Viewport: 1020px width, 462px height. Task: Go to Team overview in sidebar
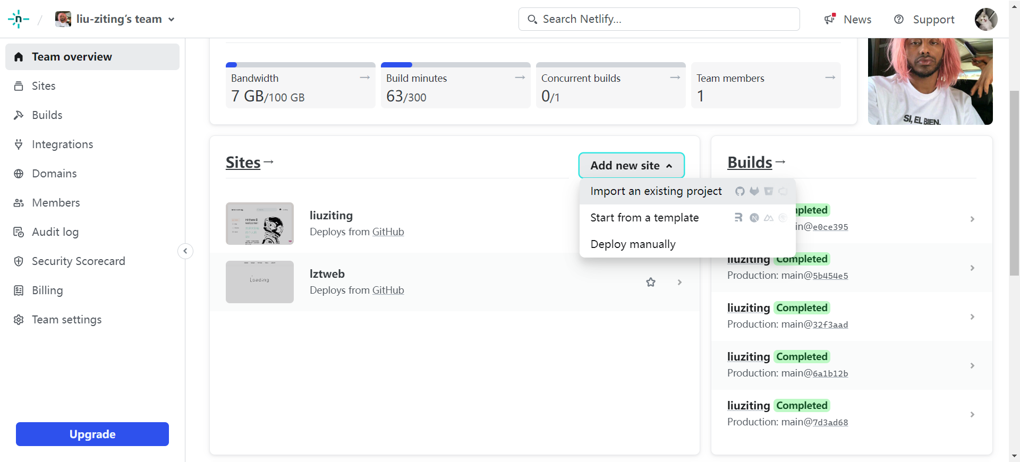(92, 57)
